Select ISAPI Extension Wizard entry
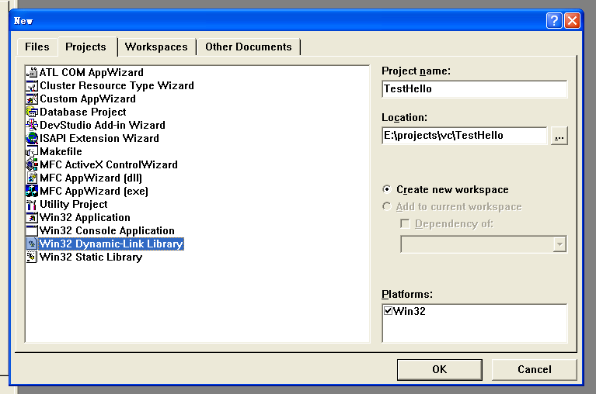Screen dimensions: 596x394 pyautogui.click(x=99, y=138)
